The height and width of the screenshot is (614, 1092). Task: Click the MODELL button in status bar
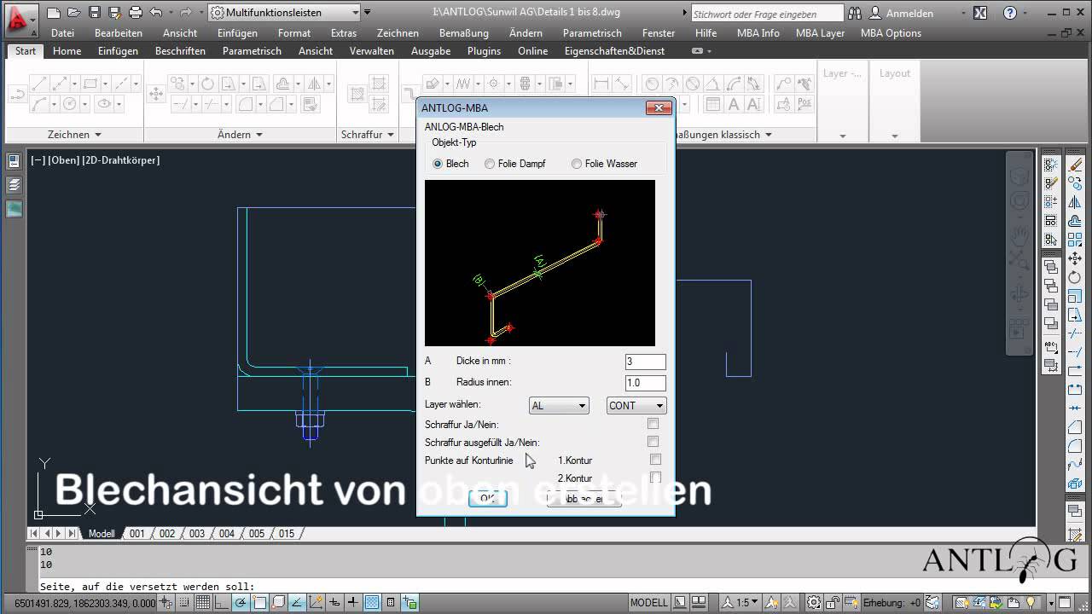tap(648, 603)
